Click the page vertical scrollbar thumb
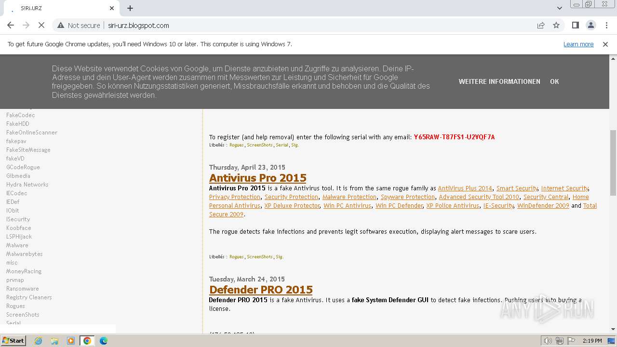Image resolution: width=617 pixels, height=347 pixels. 613,162
